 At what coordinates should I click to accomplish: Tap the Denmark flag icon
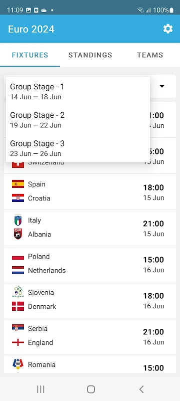pos(18,306)
